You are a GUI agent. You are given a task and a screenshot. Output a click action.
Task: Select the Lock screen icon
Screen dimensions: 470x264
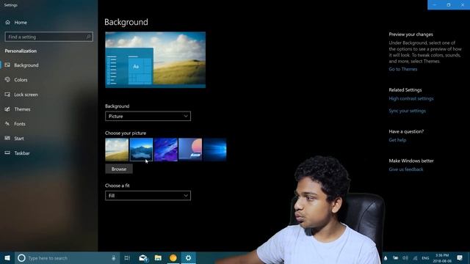[x=7, y=95]
